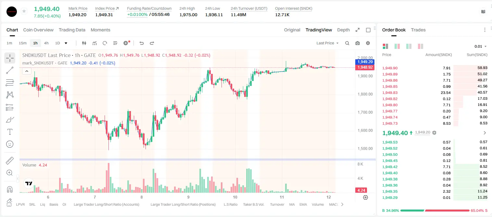Switch to the Trades tab
This screenshot has width=492, height=217.
[418, 30]
